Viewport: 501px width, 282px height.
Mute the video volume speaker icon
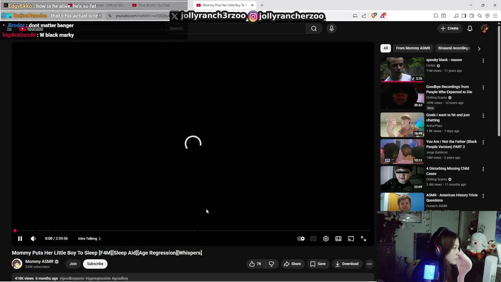point(33,239)
